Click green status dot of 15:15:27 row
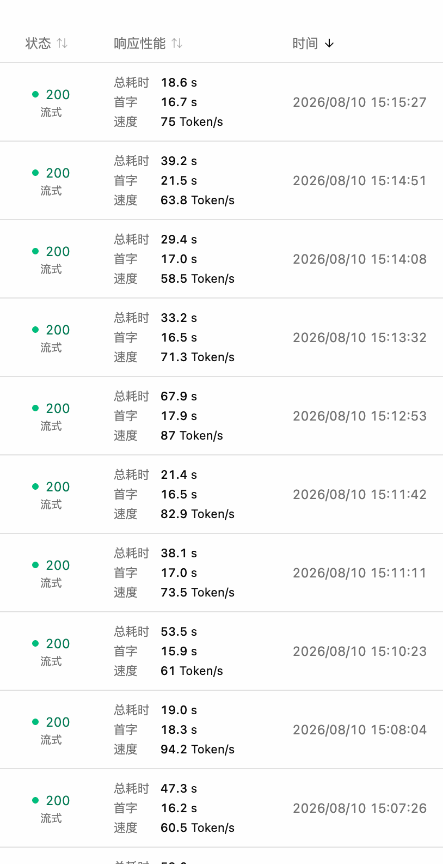 coord(35,94)
